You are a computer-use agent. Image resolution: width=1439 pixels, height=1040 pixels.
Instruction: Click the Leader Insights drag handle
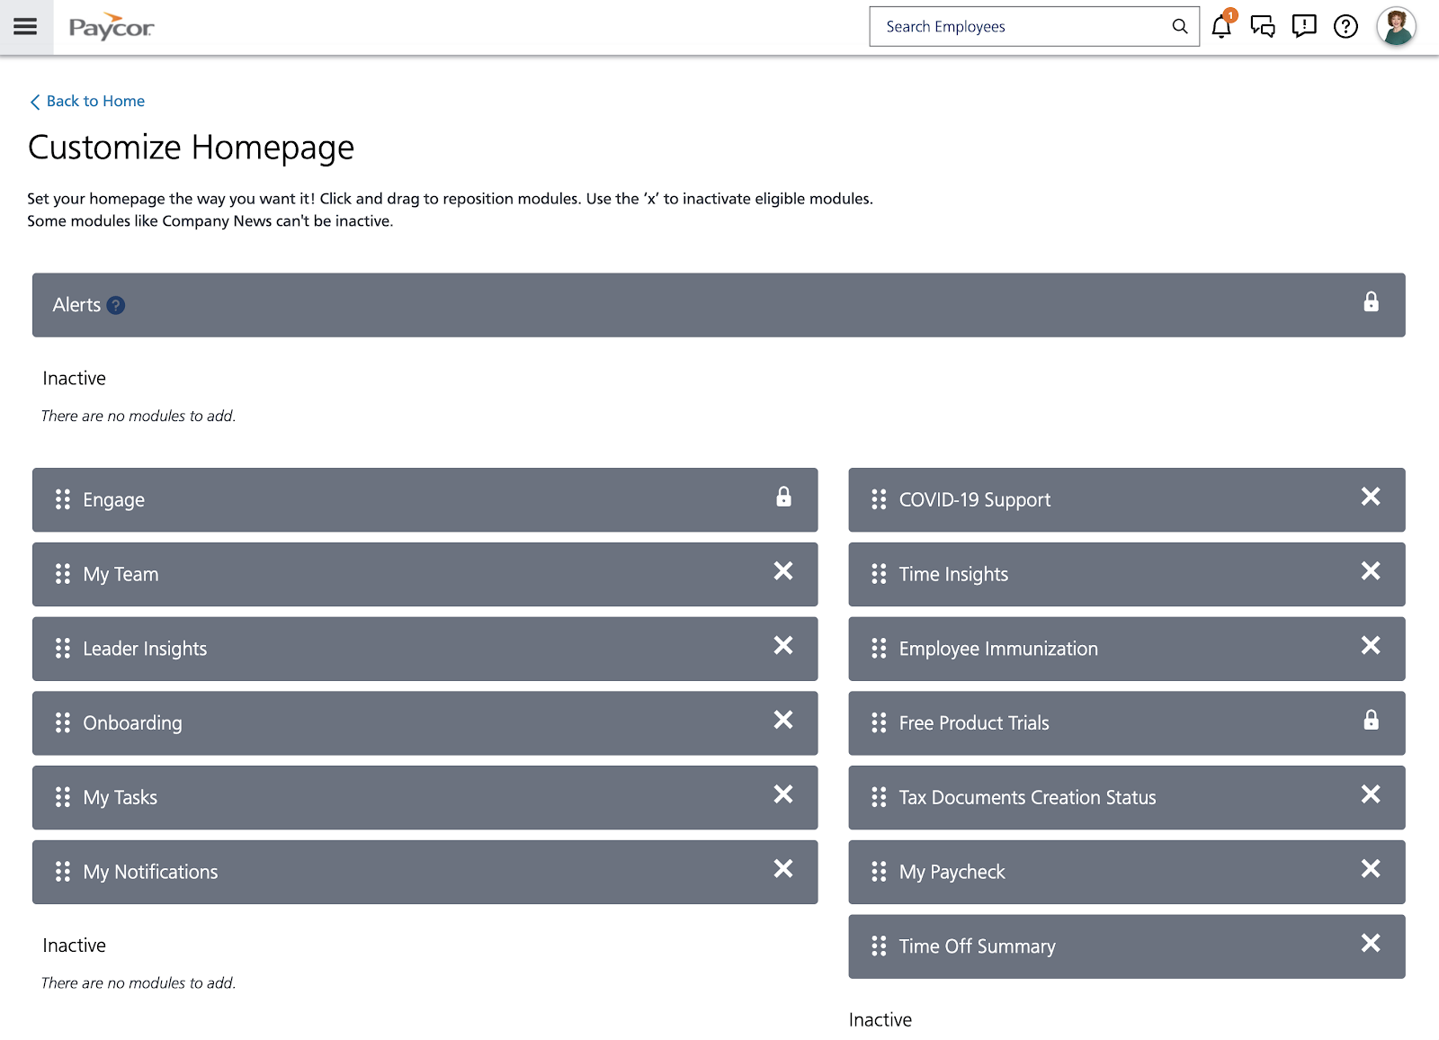(x=63, y=649)
